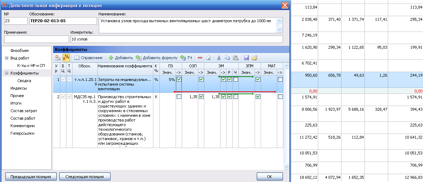Click the red minus delete icon

click(x=200, y=58)
